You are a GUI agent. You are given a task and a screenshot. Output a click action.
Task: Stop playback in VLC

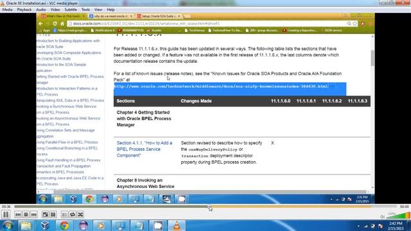pos(26,214)
